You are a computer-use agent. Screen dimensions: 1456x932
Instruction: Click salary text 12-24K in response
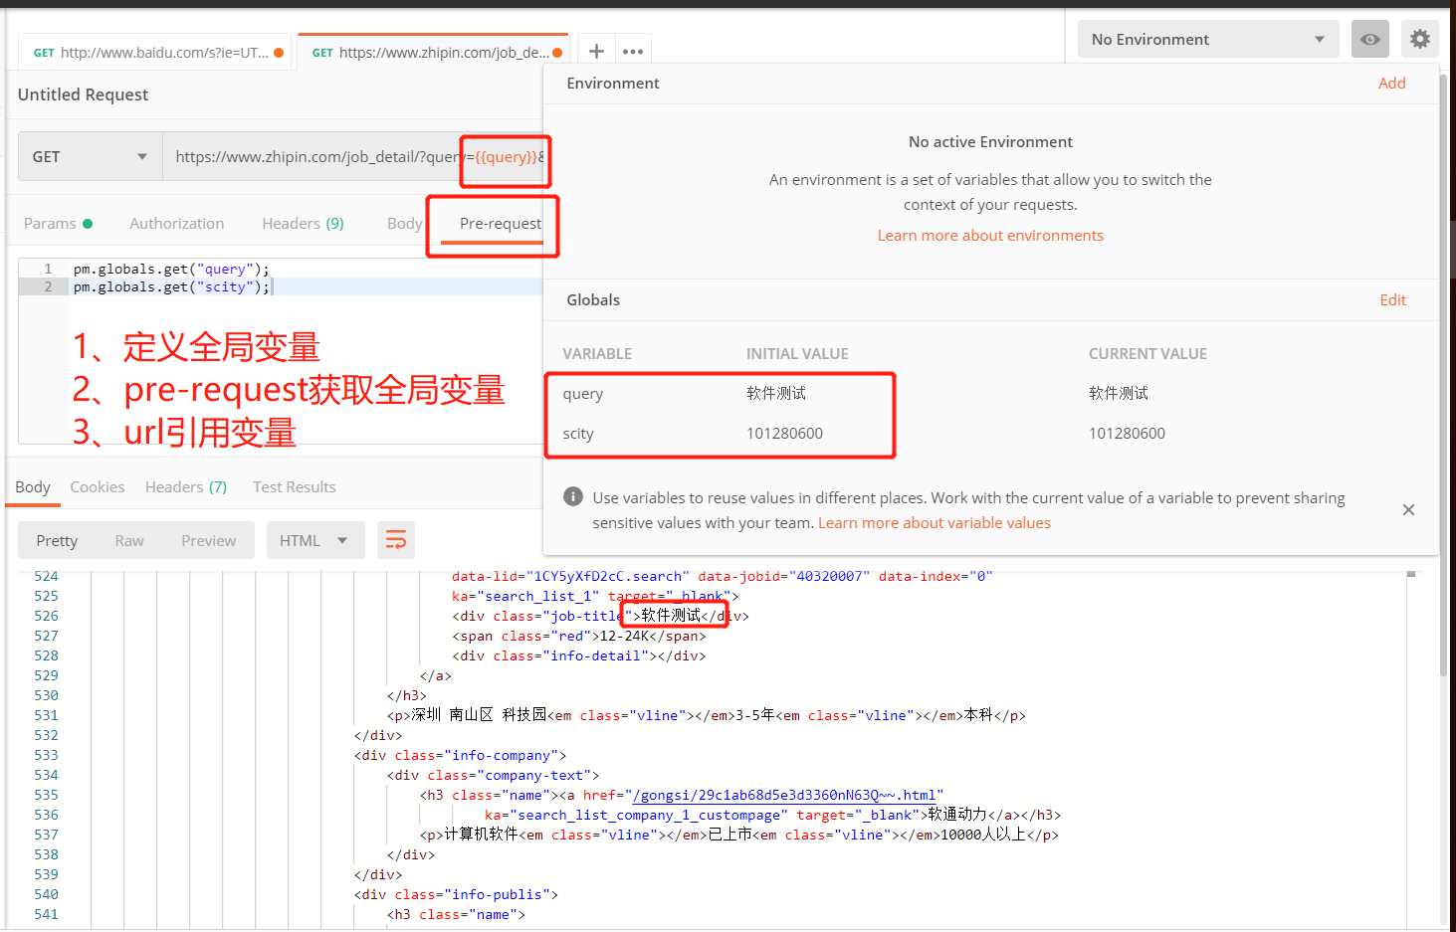[x=624, y=636]
